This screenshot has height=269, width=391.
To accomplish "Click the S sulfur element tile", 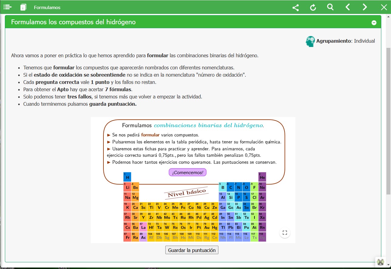I will (246, 197).
